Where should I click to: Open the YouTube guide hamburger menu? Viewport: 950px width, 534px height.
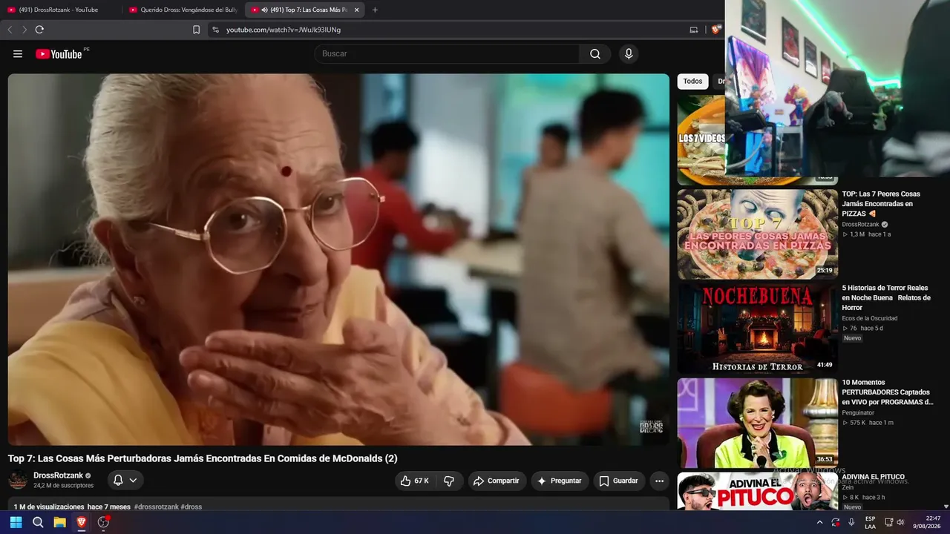coord(18,54)
